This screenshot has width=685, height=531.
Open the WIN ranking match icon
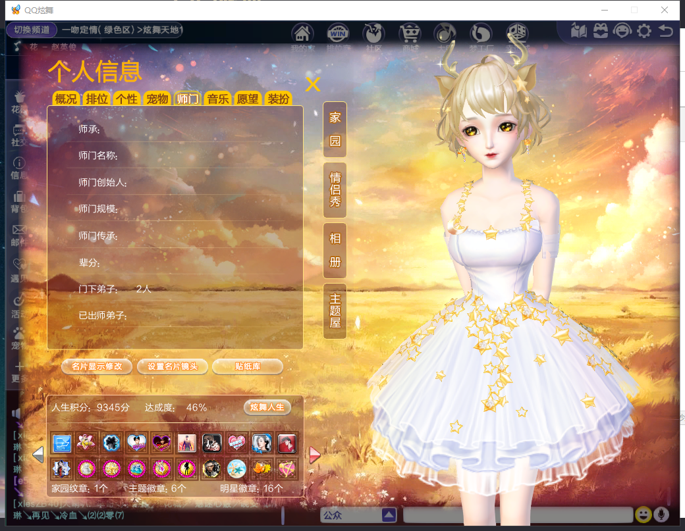click(x=338, y=33)
